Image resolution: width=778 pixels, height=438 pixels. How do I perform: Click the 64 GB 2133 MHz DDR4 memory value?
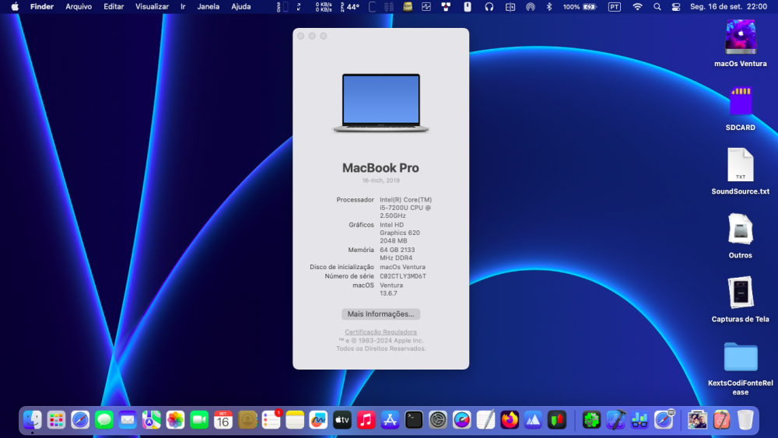click(x=397, y=254)
